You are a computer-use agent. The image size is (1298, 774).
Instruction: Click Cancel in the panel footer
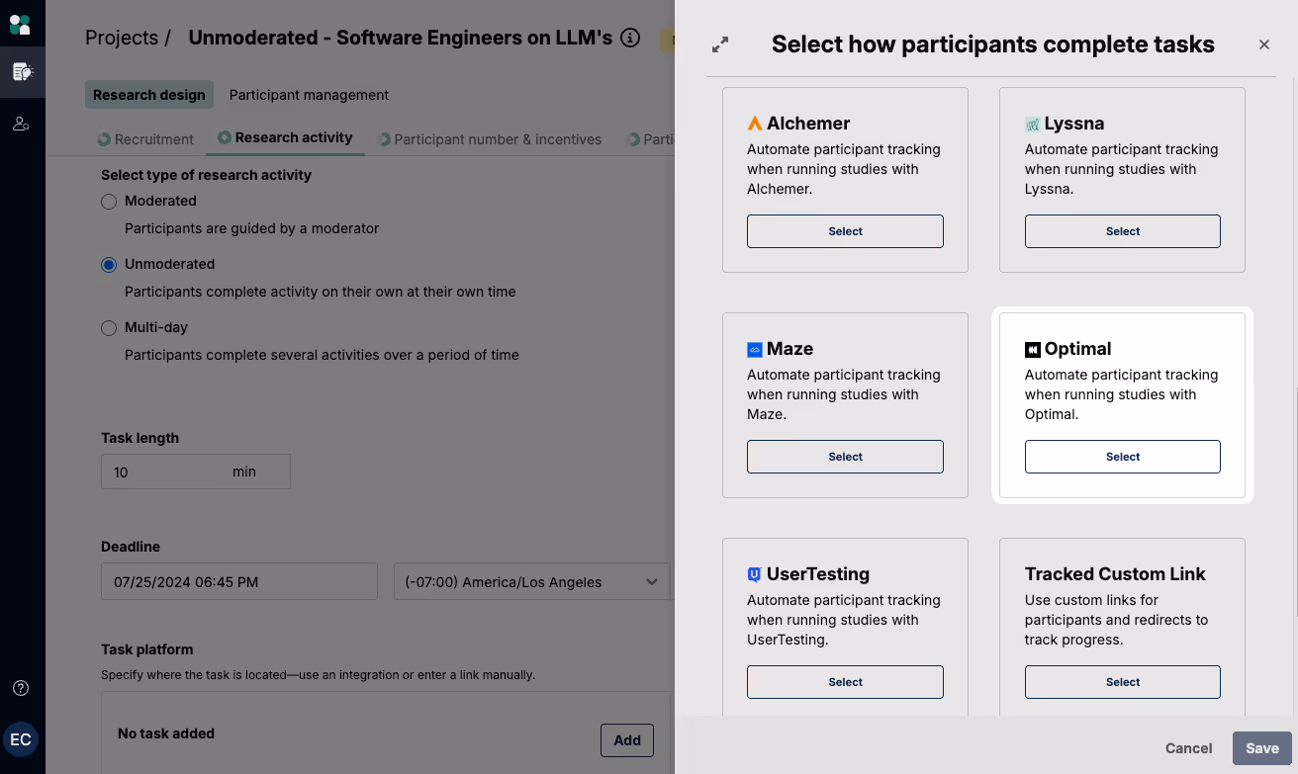click(1188, 748)
